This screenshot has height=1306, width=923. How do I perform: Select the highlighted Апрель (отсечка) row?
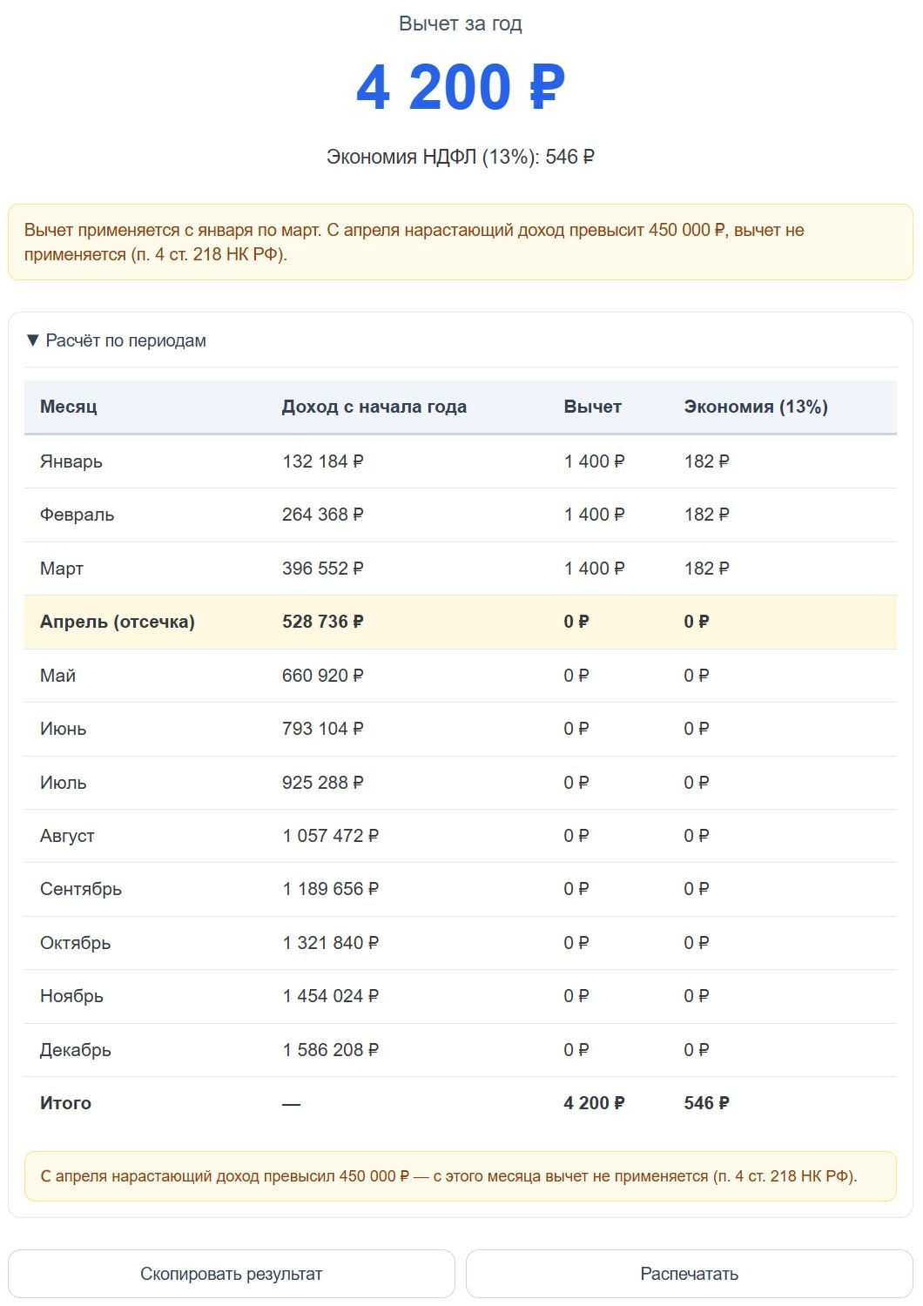coord(461,622)
